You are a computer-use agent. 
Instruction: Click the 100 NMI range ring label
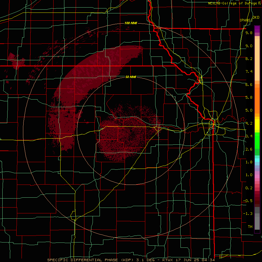point(131,23)
